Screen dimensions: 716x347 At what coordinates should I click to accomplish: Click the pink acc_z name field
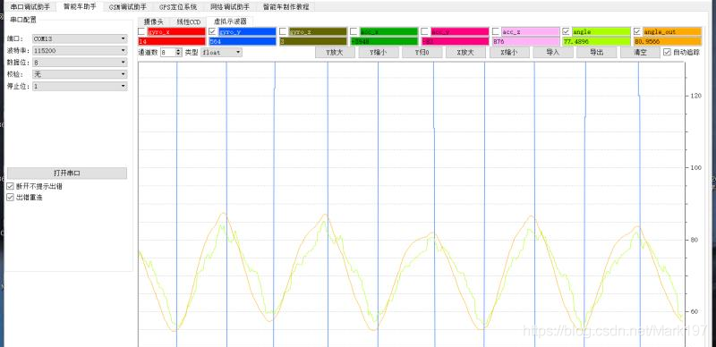coord(530,31)
